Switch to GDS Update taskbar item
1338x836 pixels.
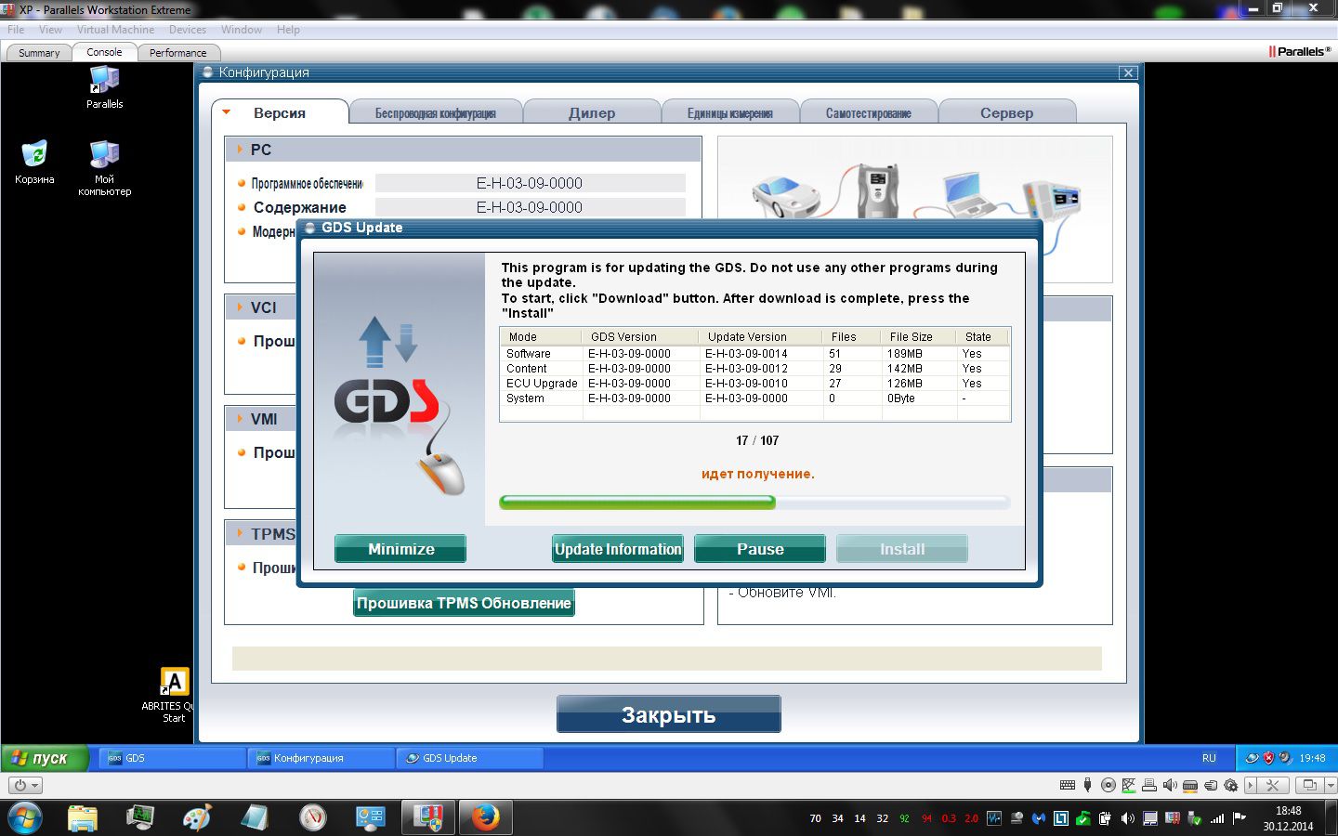click(469, 758)
